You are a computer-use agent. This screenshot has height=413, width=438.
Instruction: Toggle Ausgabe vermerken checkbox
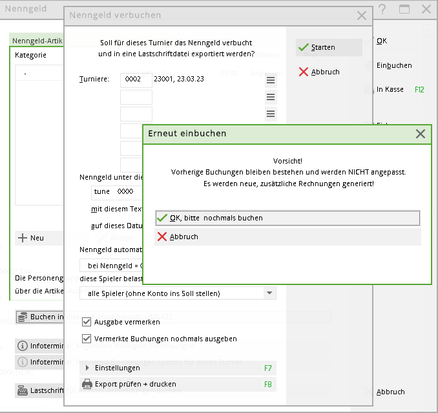[87, 321]
